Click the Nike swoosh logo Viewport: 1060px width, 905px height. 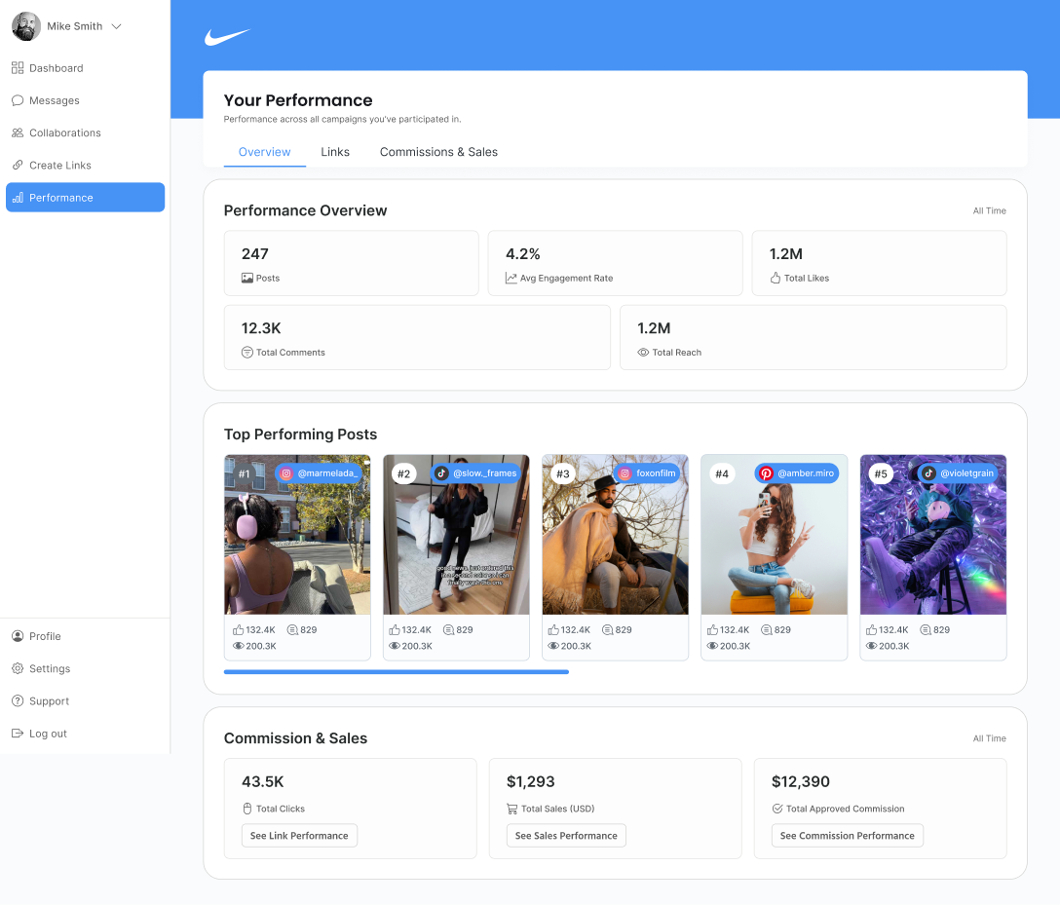226,37
